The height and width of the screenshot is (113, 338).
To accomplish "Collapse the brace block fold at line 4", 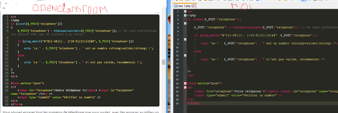I will point(185,23).
